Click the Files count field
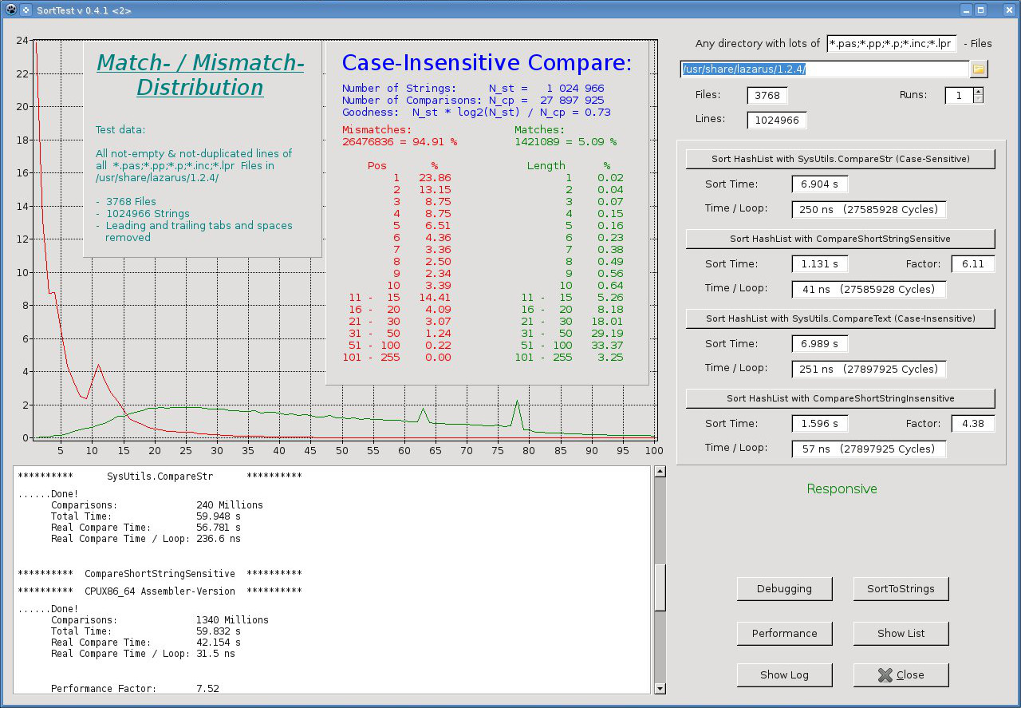Screen dimensions: 1021x708 [767, 96]
